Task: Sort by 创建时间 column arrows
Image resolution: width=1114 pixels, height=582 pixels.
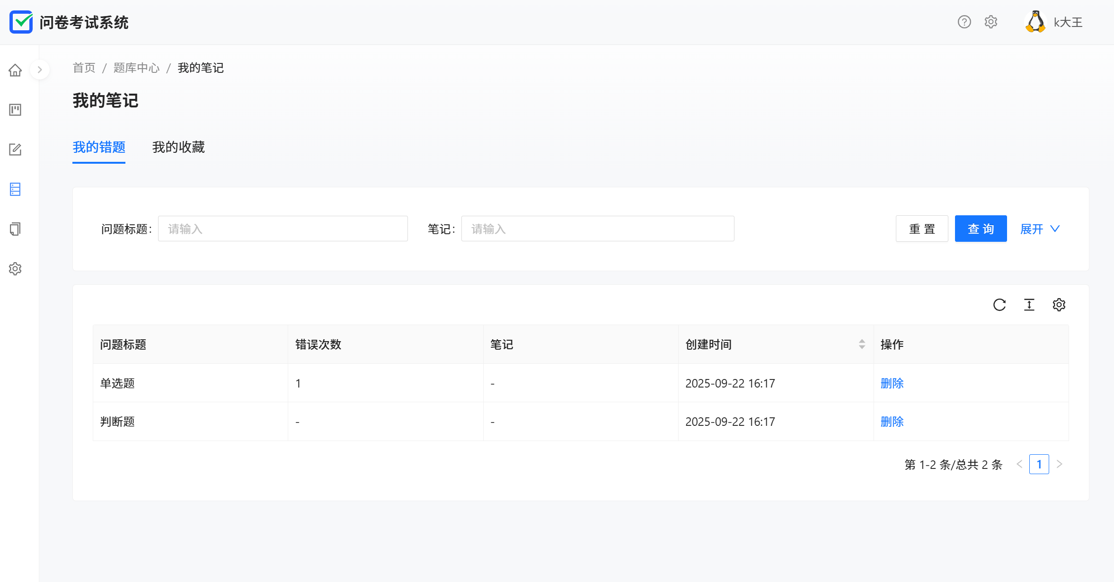Action: coord(861,344)
